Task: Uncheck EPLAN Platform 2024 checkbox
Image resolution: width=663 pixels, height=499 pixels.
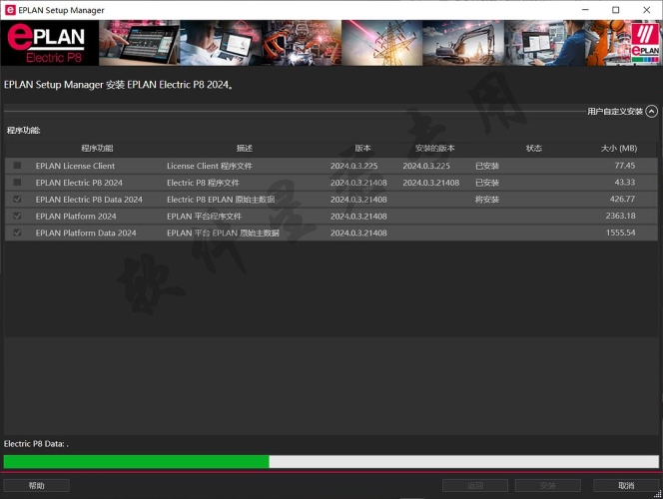Action: pyautogui.click(x=17, y=216)
